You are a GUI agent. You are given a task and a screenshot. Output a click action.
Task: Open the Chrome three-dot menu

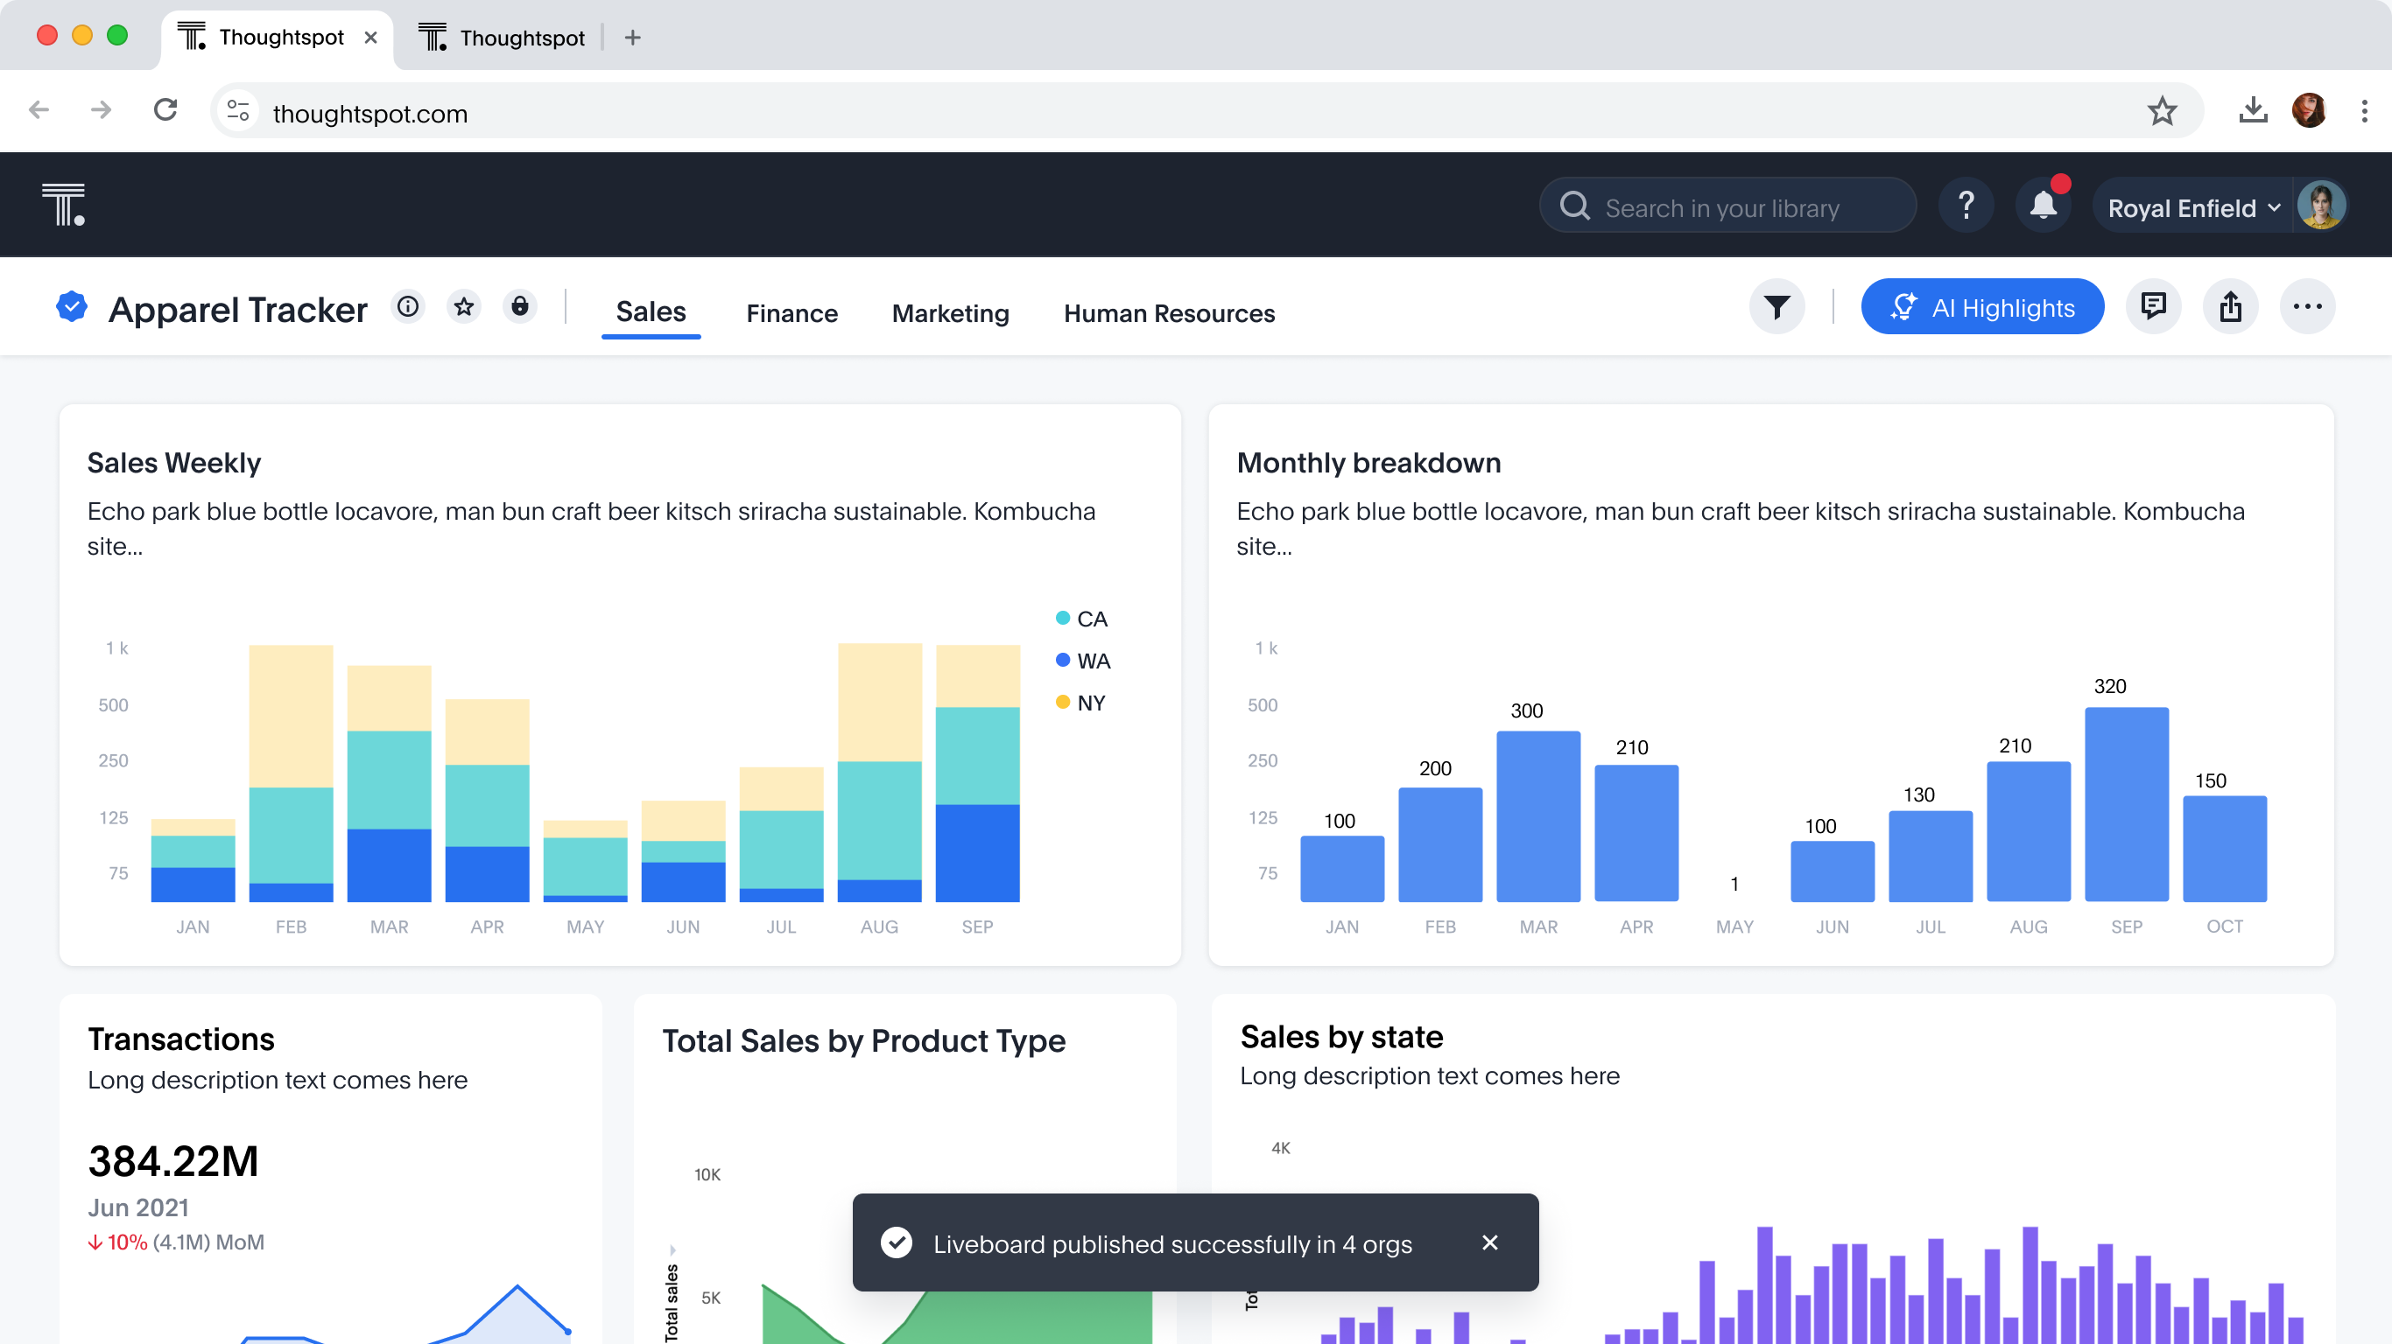pos(2364,111)
